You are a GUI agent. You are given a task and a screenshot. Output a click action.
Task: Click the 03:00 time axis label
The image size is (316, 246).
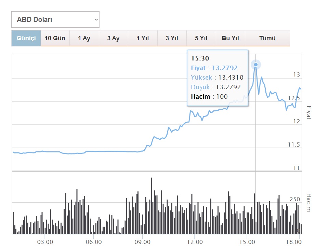pos(45,242)
